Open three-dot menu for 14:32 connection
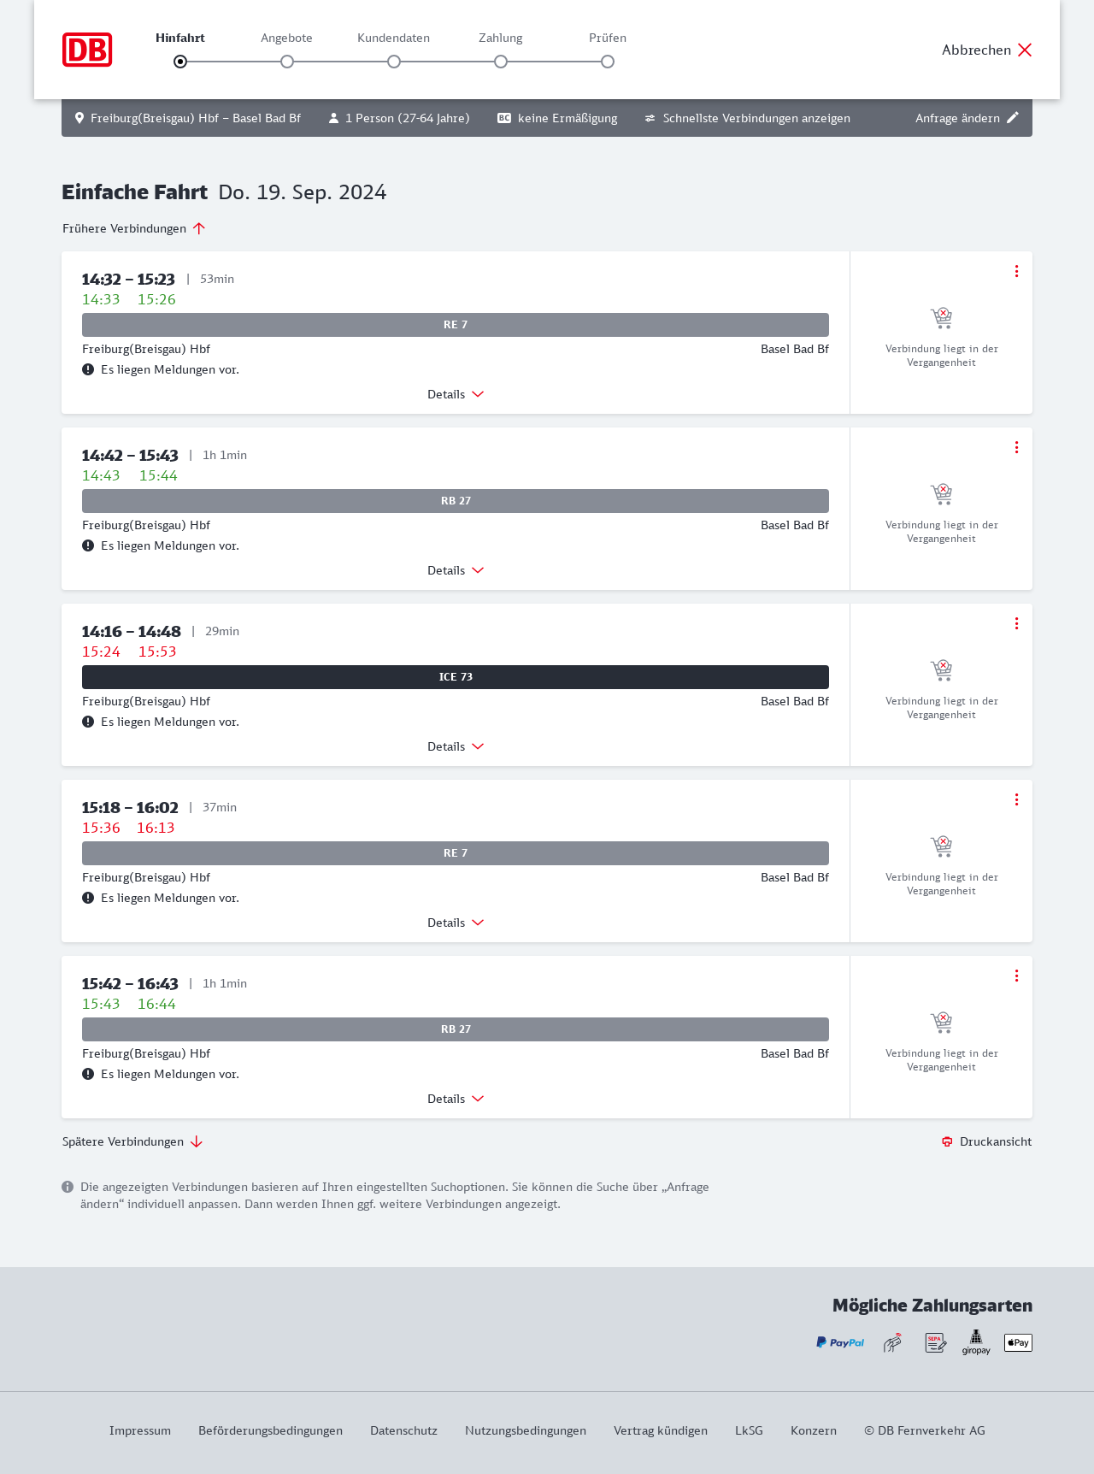The width and height of the screenshot is (1094, 1474). pos(1016,271)
